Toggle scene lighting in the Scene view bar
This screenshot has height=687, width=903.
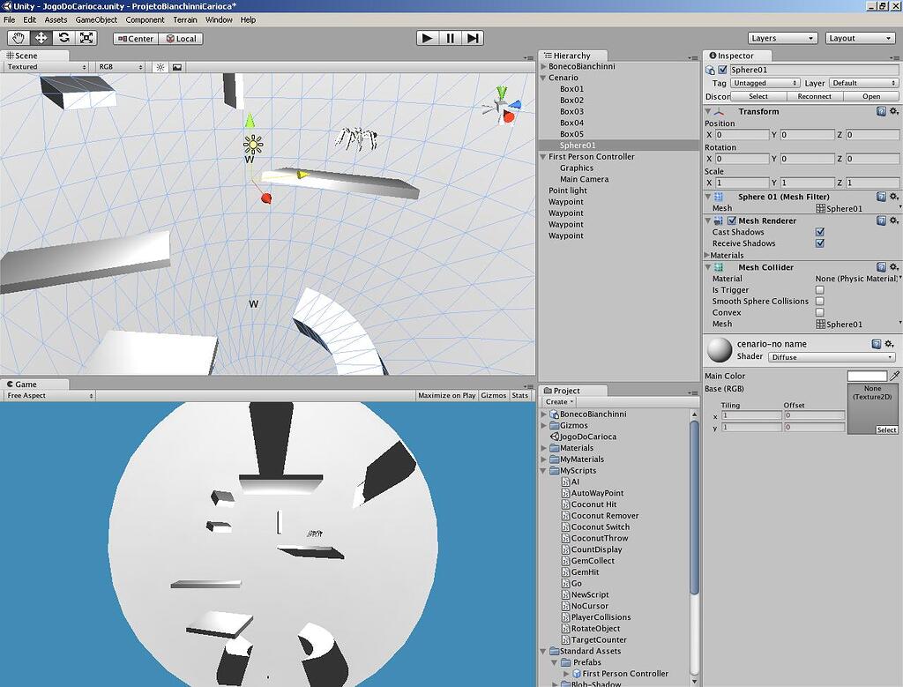point(158,66)
